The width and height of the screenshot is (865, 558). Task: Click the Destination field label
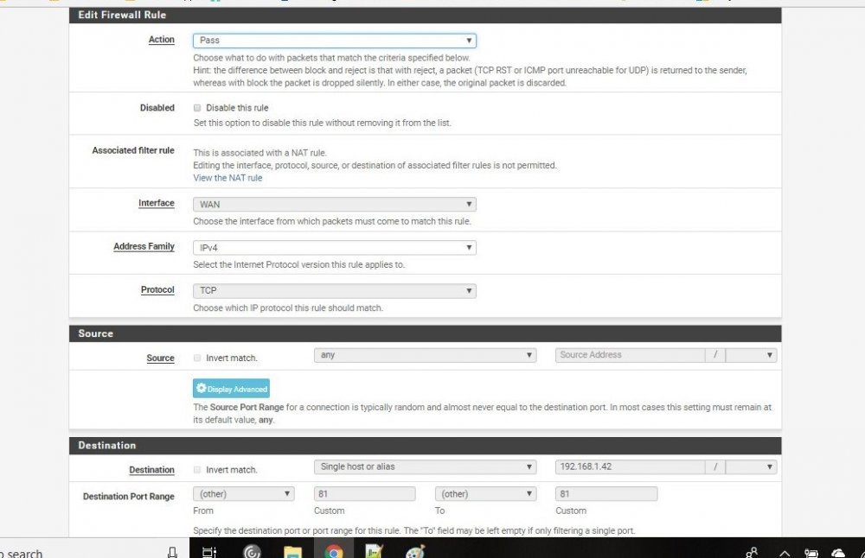coord(151,470)
